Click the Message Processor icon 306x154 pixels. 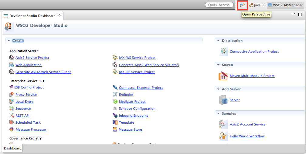(x=12, y=129)
